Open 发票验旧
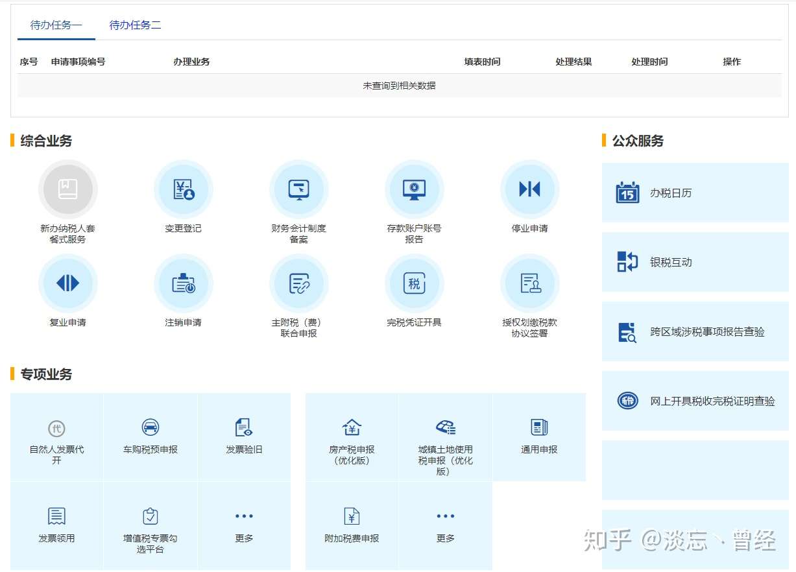 pos(244,436)
